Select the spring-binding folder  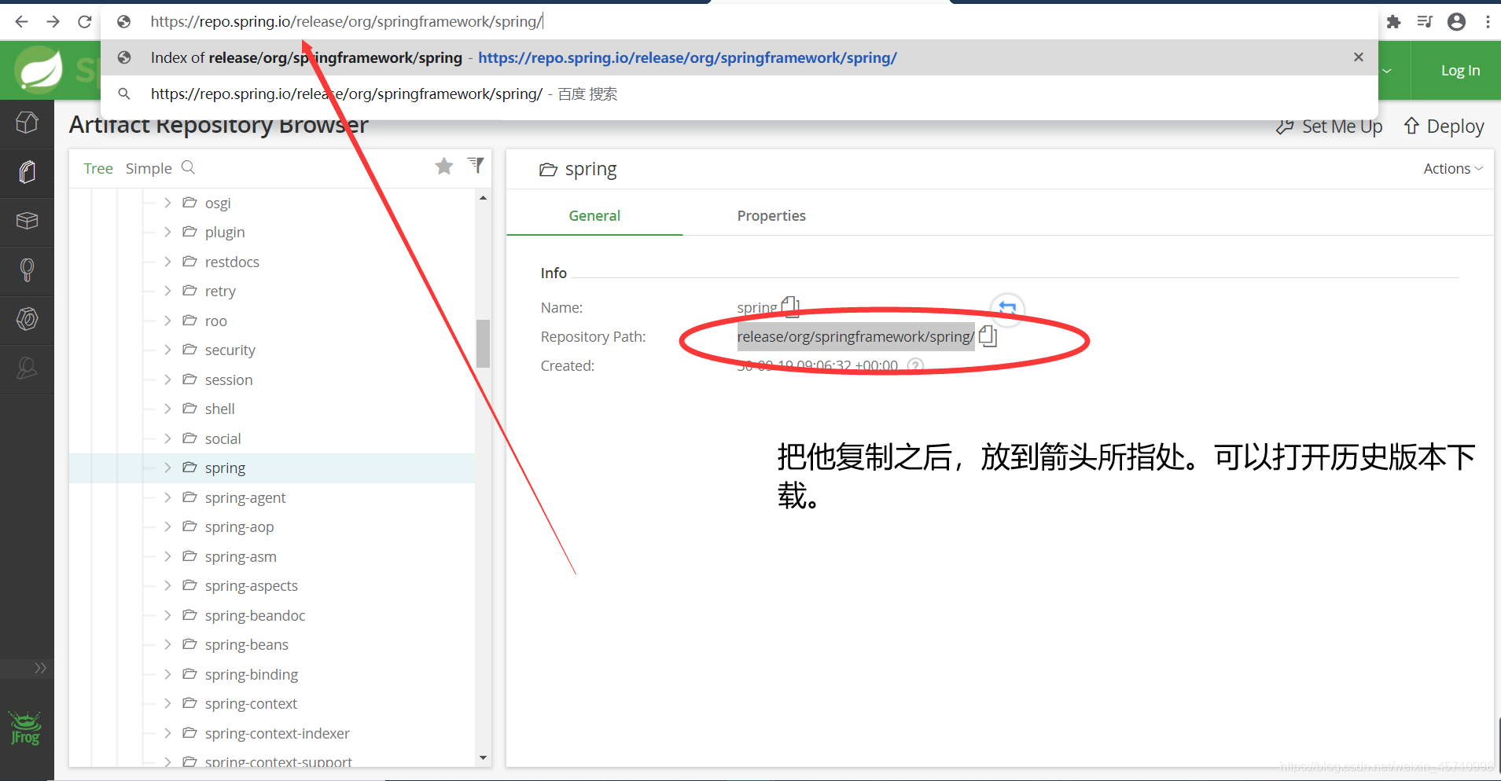click(251, 674)
